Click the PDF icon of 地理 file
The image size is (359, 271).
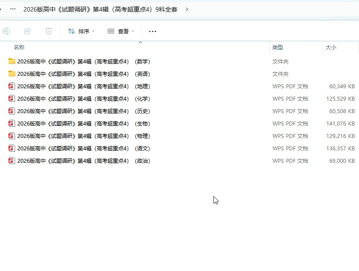pos(12,86)
